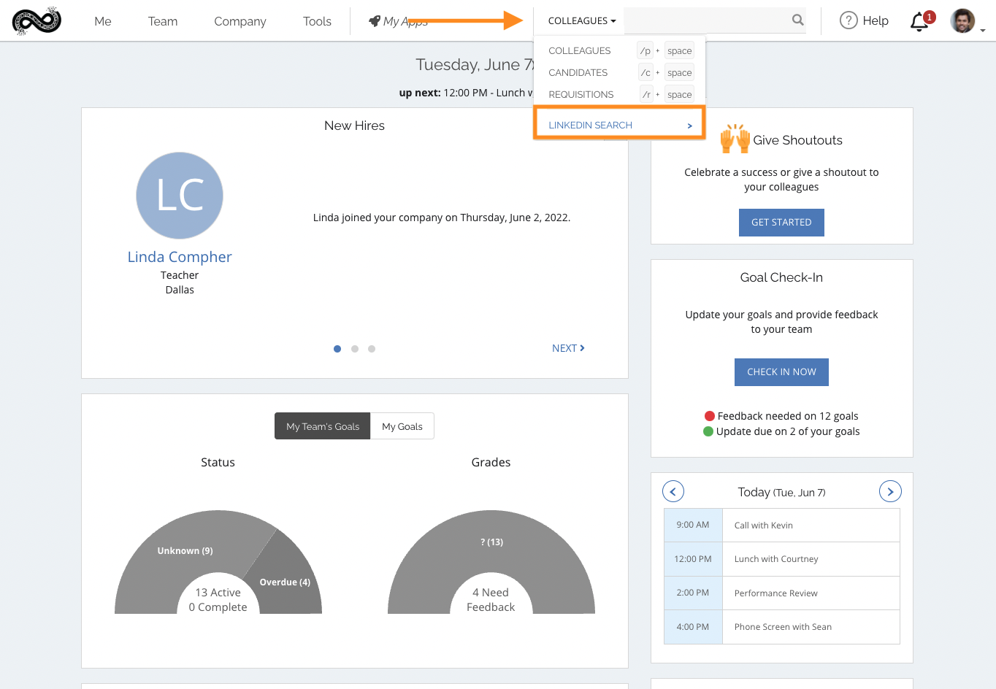
Task: Select the first new hires carousel dot
Action: click(x=337, y=349)
